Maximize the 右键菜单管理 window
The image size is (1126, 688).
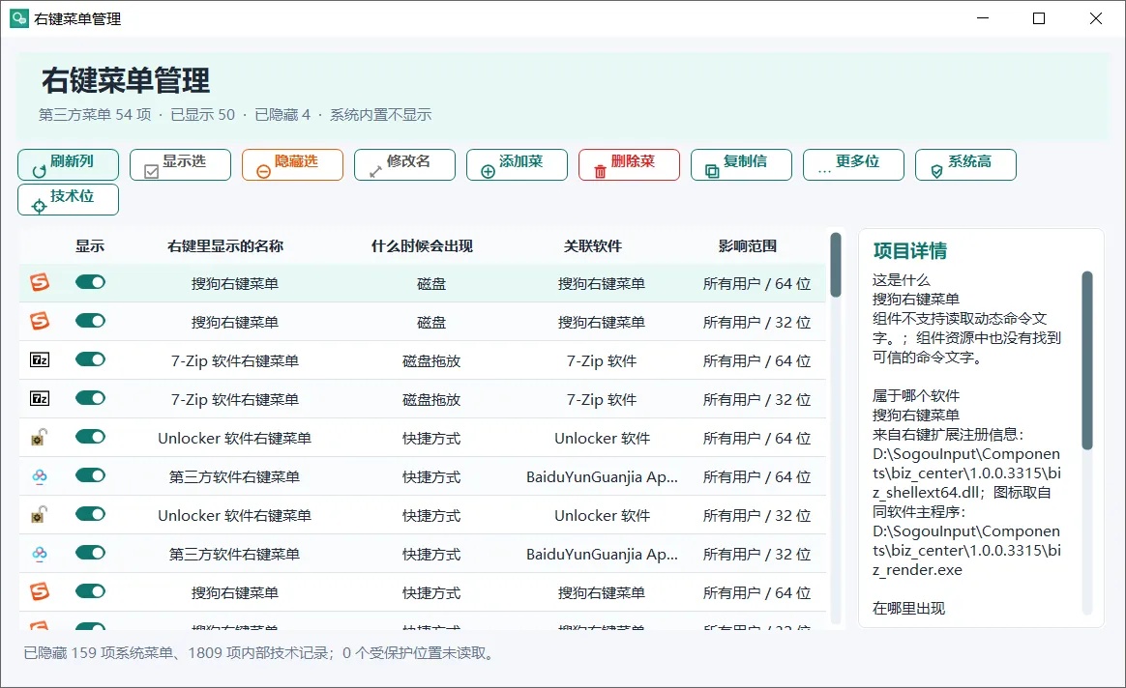(1039, 18)
